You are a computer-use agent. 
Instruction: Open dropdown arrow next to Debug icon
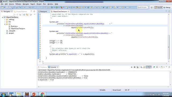54,7
